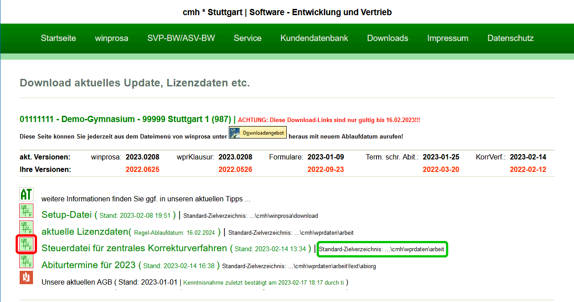Screen dimensions: 574x302
Task: Click the green AT tips icon
Action: 26,194
